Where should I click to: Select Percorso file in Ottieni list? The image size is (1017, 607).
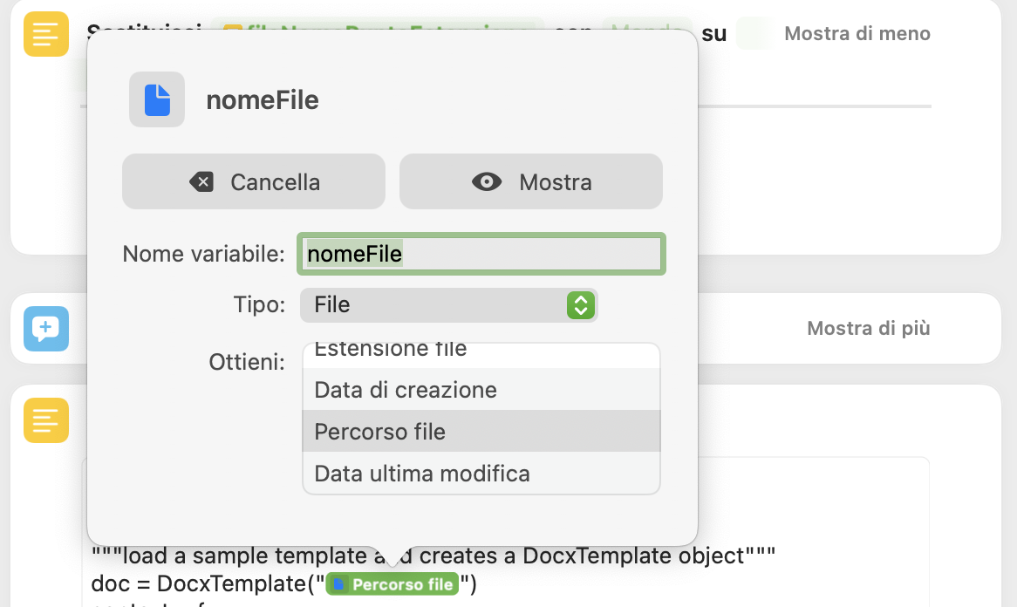[x=481, y=431]
